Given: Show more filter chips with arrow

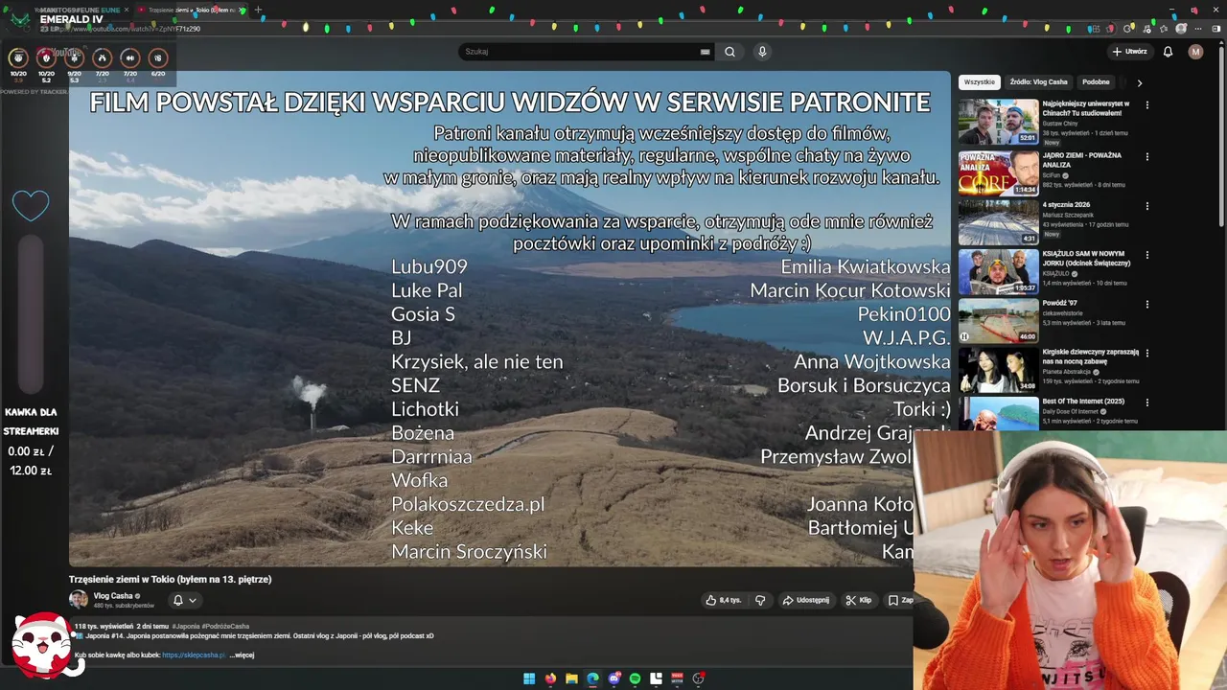Looking at the screenshot, I should tap(1139, 82).
